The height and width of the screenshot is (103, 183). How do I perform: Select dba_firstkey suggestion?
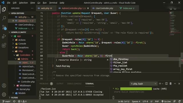(144, 59)
